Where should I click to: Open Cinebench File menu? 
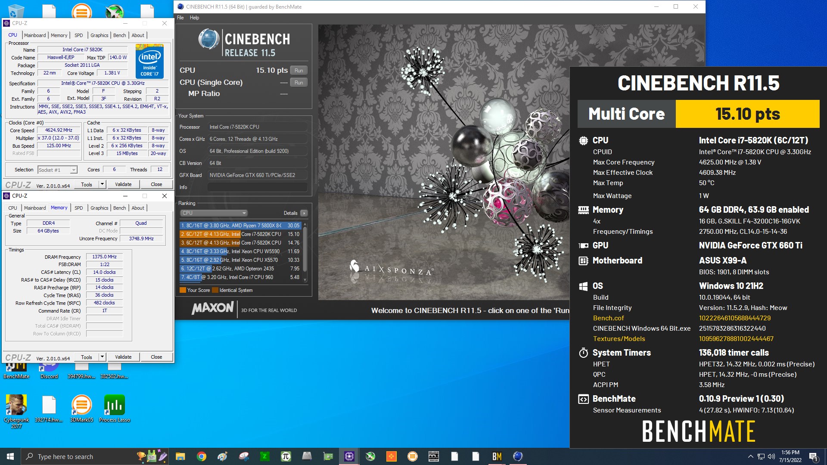coord(180,18)
